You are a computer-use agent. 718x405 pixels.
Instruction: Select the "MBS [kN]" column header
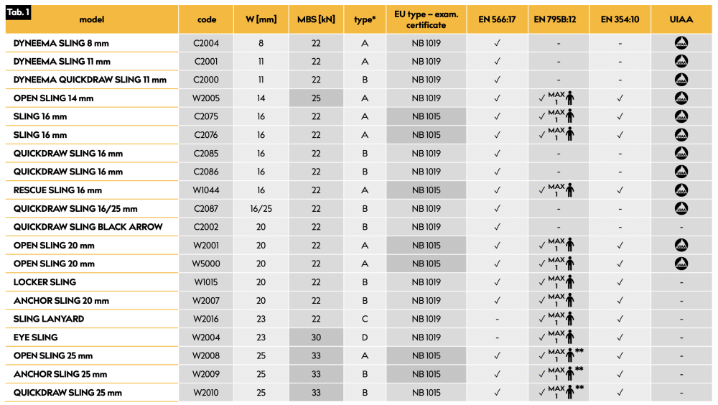tap(316, 19)
